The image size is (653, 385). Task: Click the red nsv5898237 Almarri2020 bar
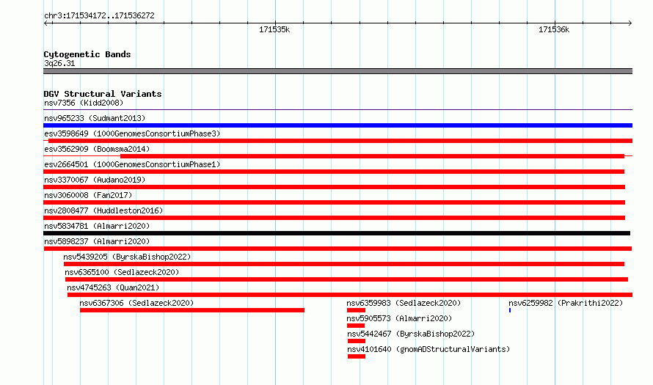[x=338, y=249]
